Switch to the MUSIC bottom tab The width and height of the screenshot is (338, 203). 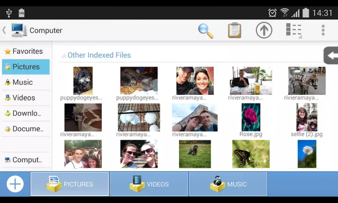228,184
